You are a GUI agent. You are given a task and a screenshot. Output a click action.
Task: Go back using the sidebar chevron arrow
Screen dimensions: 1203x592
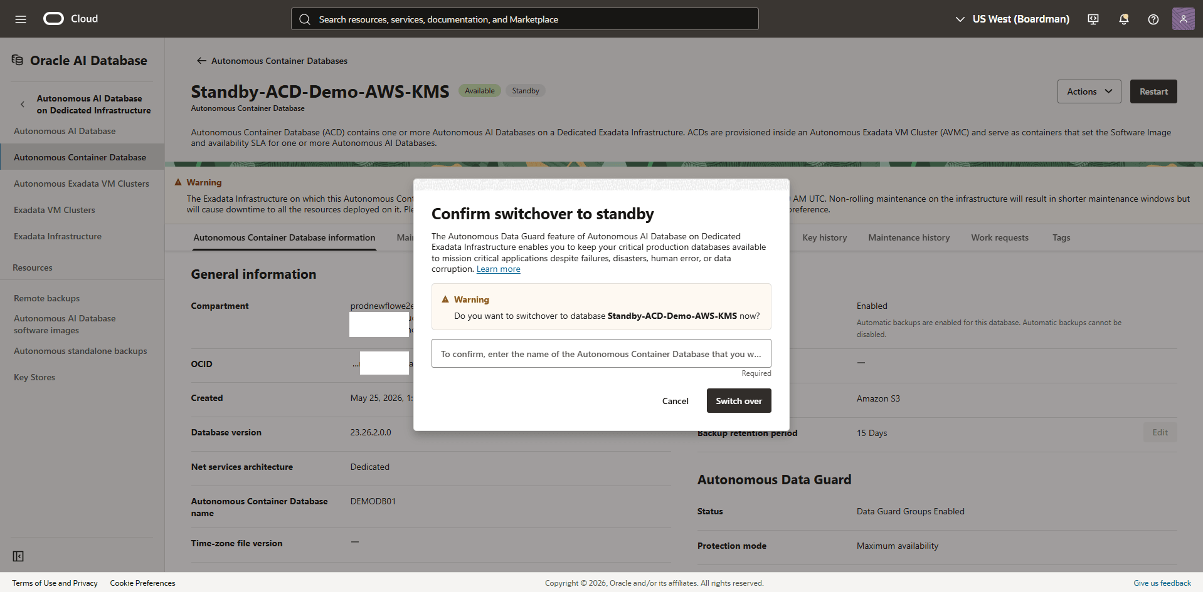point(23,104)
